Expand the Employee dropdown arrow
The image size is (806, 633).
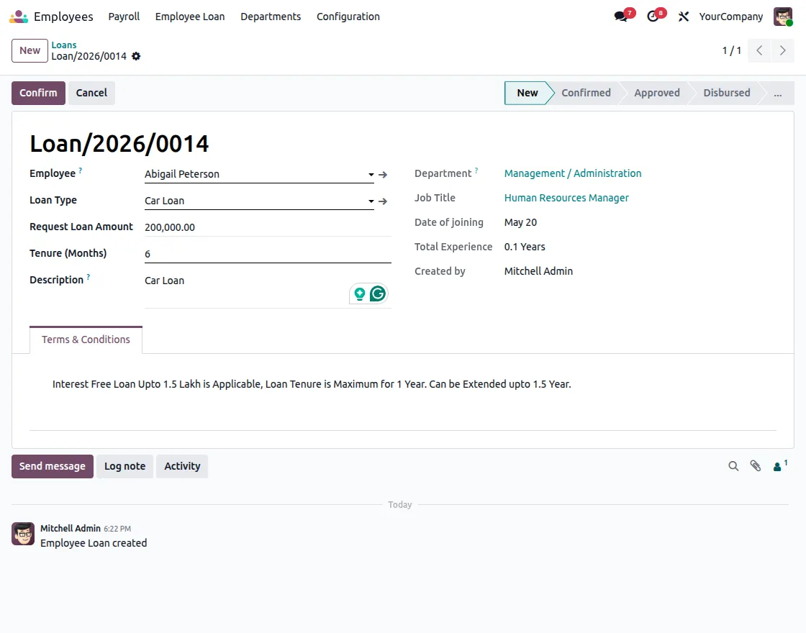(x=371, y=175)
